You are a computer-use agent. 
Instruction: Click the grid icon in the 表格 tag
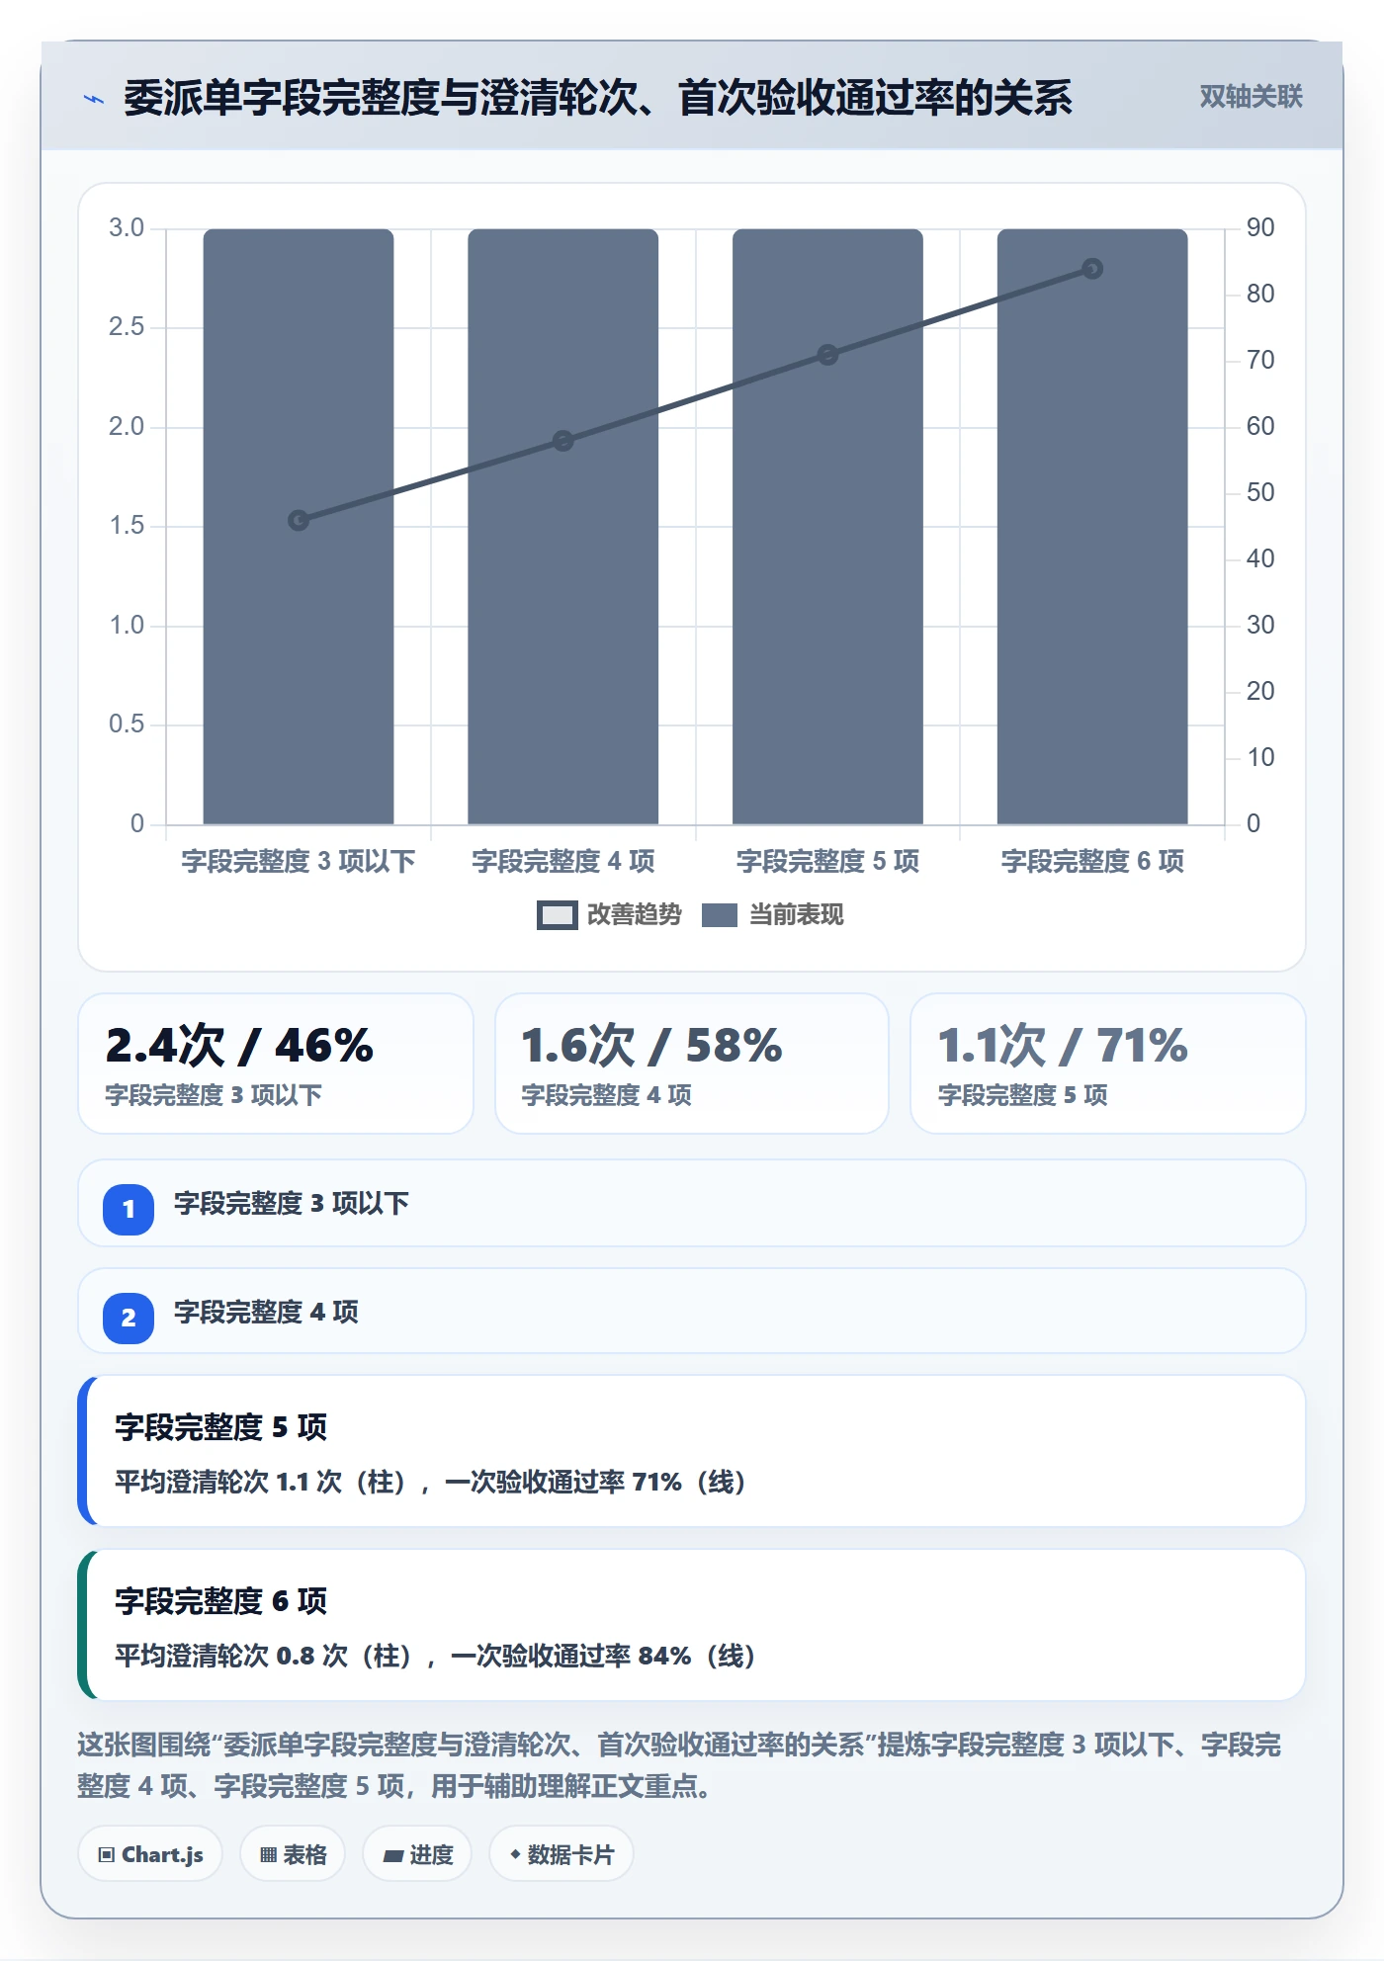tap(268, 1855)
